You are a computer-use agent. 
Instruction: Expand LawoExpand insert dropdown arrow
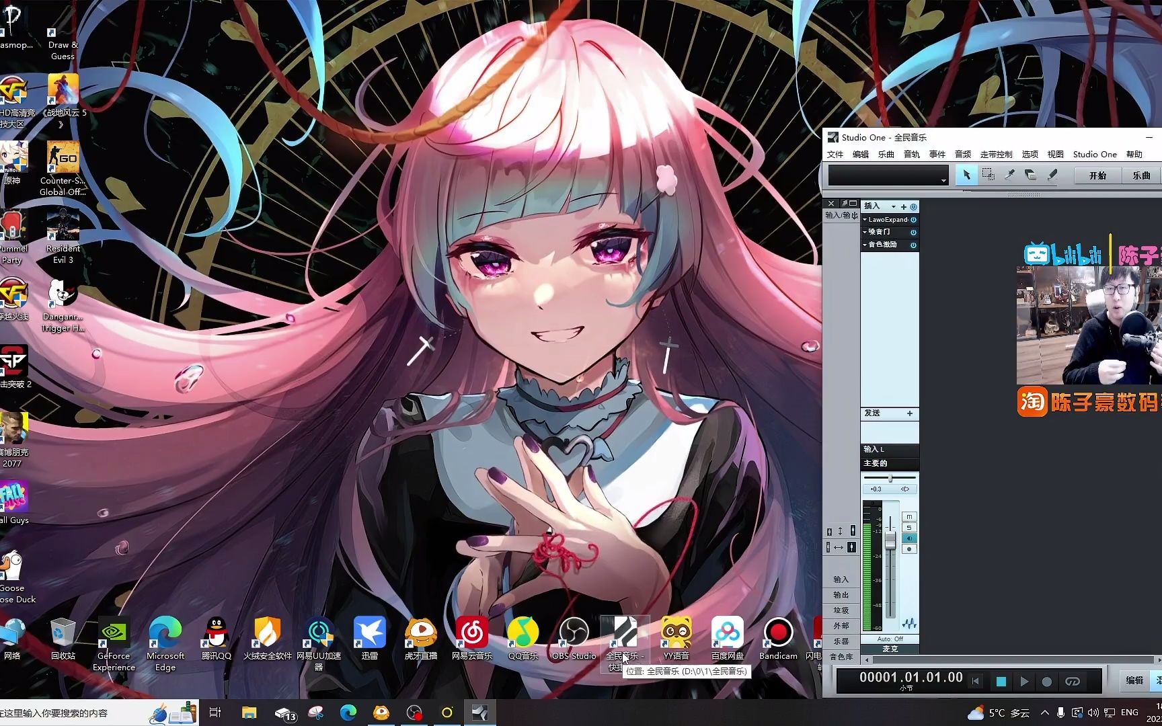coord(865,220)
